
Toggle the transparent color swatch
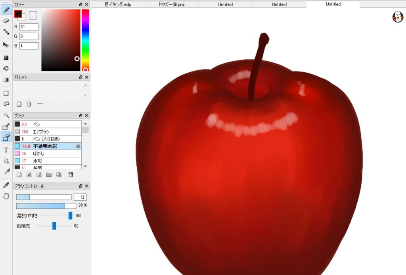(33, 15)
